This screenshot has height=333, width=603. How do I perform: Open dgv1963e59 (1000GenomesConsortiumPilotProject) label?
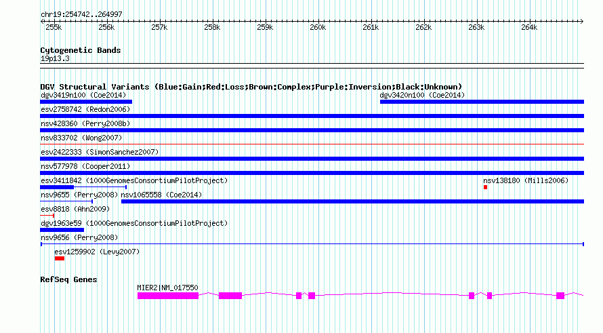pyautogui.click(x=134, y=223)
